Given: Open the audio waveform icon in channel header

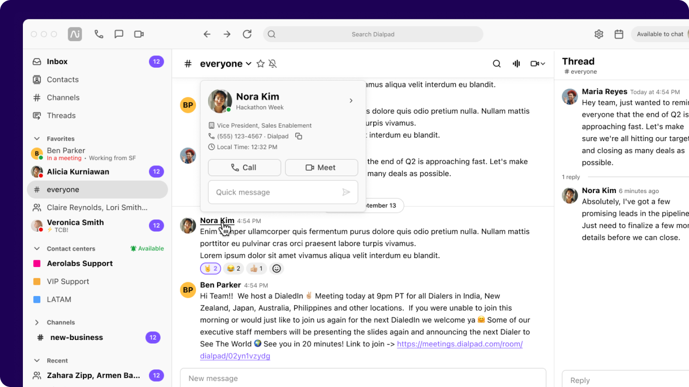Looking at the screenshot, I should click(x=516, y=64).
